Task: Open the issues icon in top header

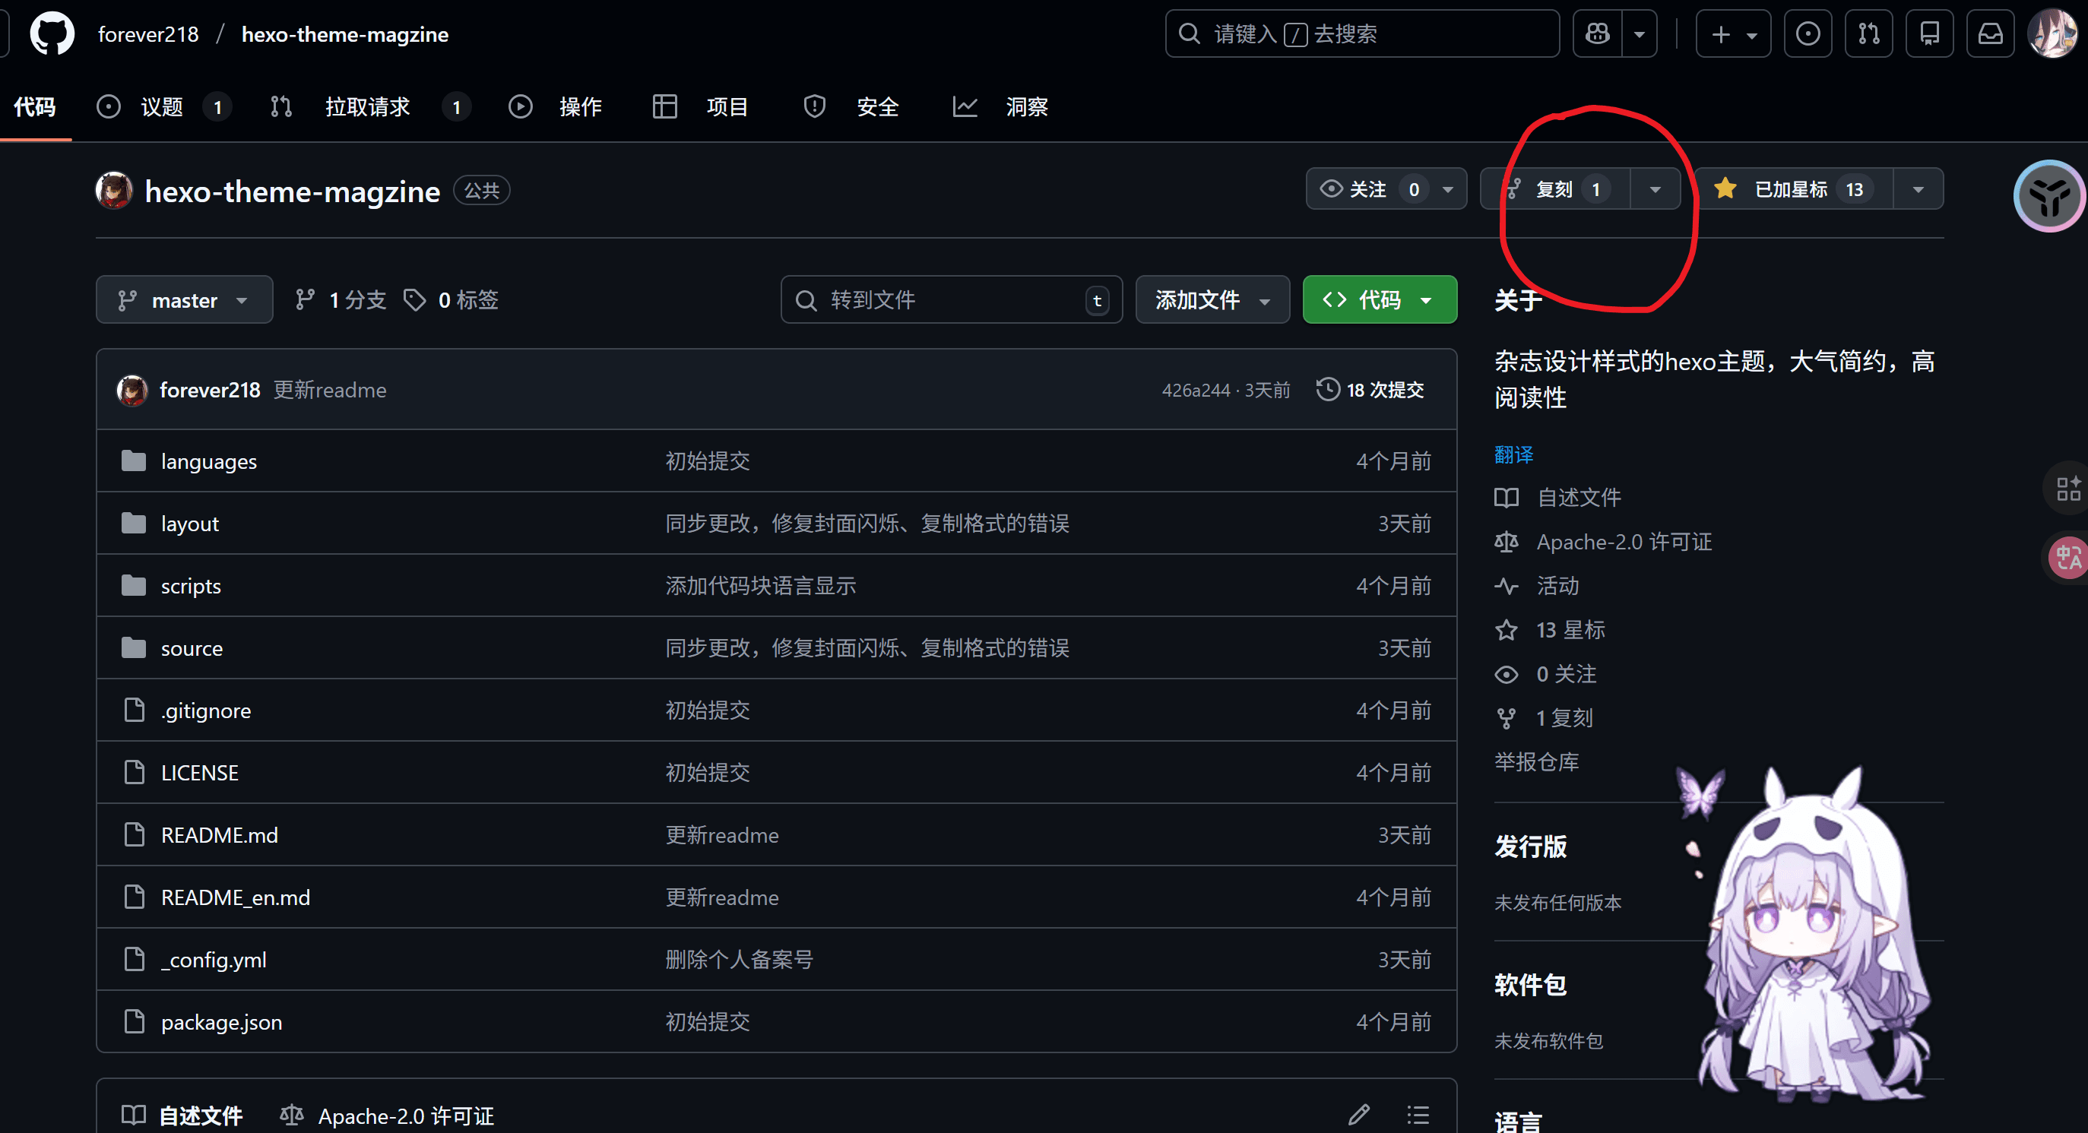Action: tap(1808, 34)
